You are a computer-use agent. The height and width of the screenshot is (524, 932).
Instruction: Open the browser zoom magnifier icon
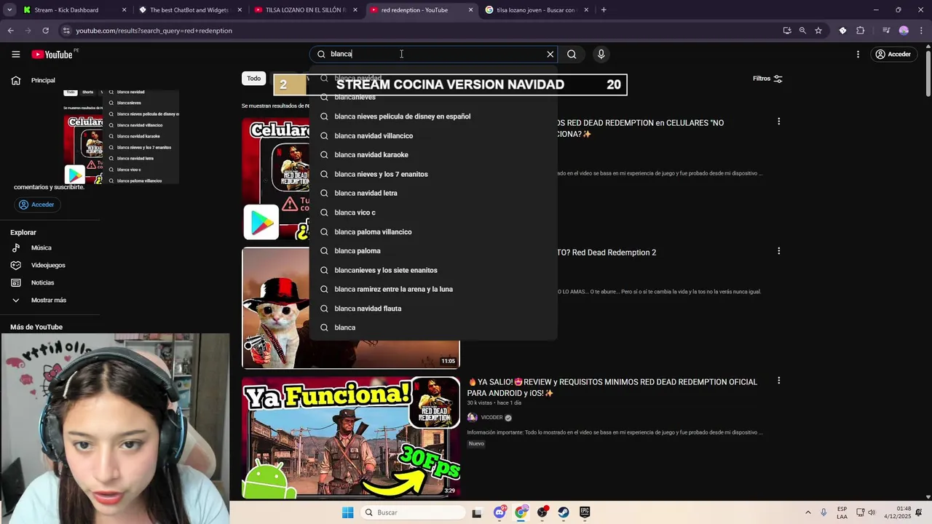[x=802, y=31]
